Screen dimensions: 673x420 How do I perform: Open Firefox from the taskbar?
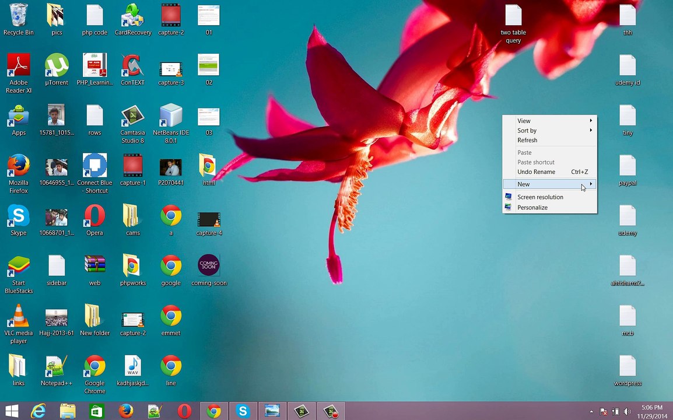point(126,411)
